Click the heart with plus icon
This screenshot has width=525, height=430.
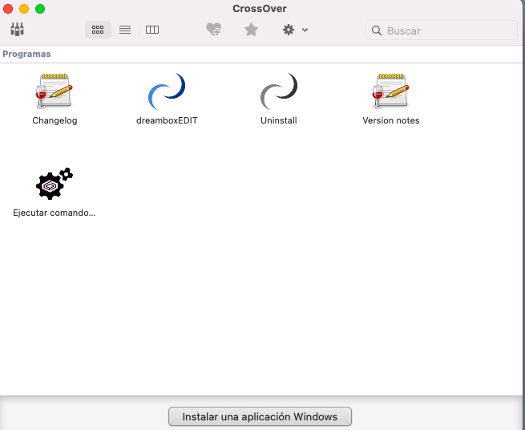click(x=213, y=30)
